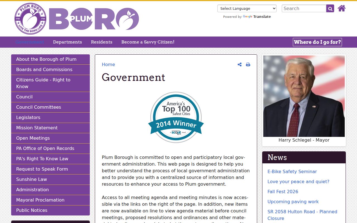Select Council Committees in the sidebar
The image size is (357, 223).
pyautogui.click(x=50, y=107)
